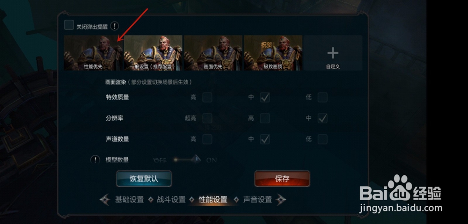
Task: Click left arrow ornament beside 基础设置
Action: click(105, 200)
